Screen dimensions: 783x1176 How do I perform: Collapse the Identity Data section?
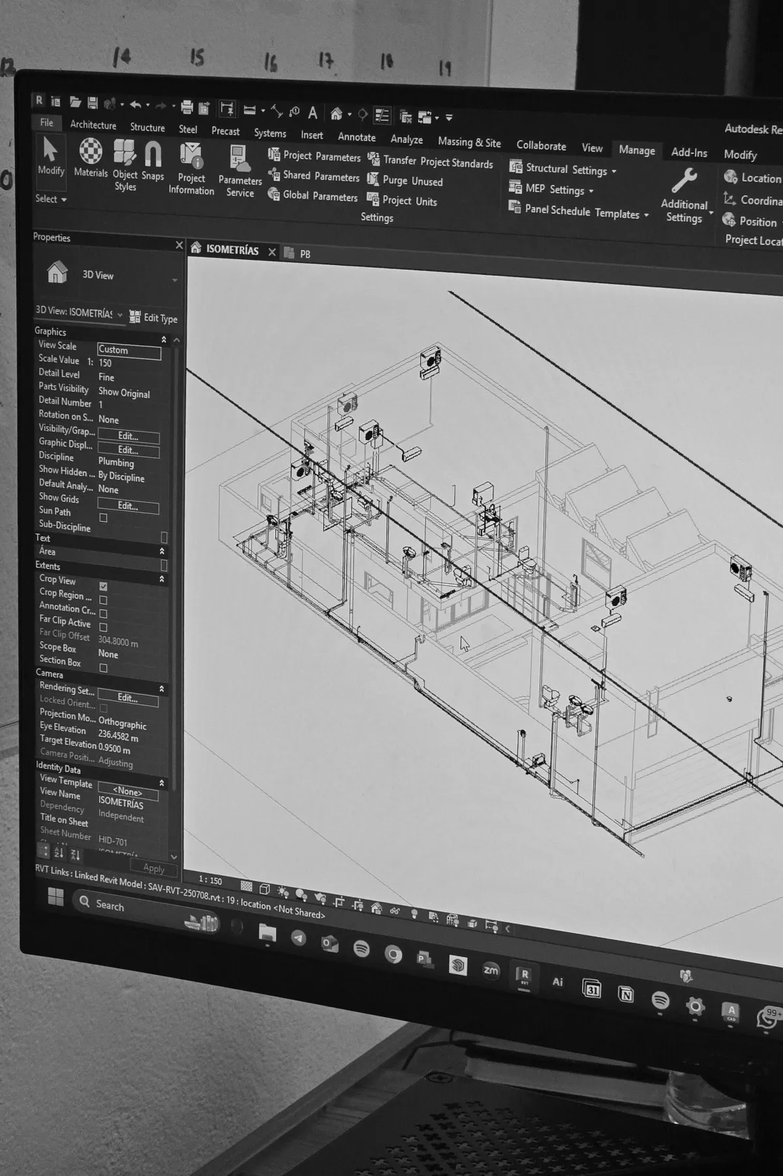(162, 783)
